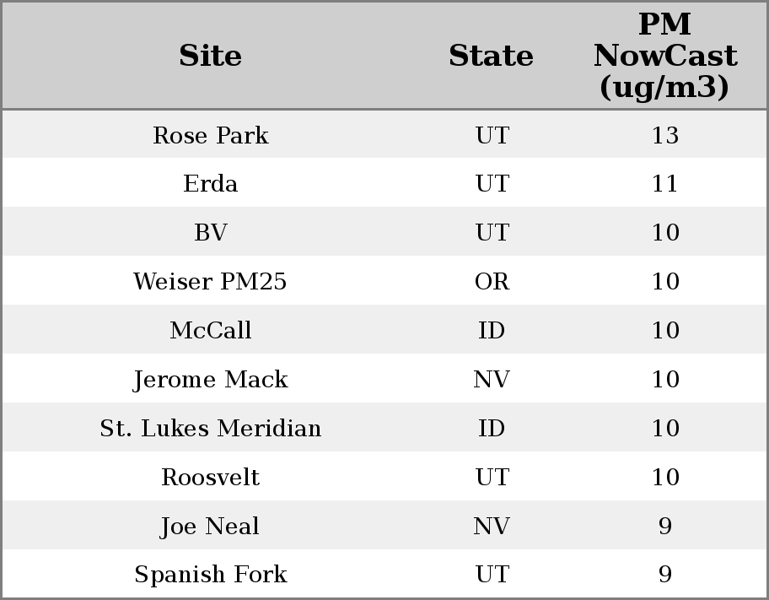Select the Joe Neal NowCast value 9
Viewport: 769px width, 600px height.
pyautogui.click(x=664, y=527)
